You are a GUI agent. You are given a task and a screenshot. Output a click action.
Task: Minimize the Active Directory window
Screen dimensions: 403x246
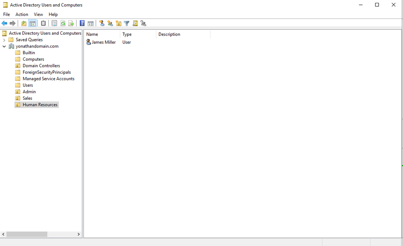361,5
